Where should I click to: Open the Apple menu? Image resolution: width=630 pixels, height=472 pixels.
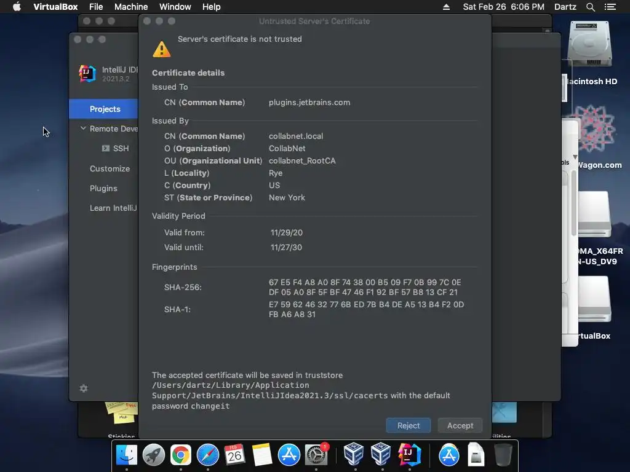point(17,7)
